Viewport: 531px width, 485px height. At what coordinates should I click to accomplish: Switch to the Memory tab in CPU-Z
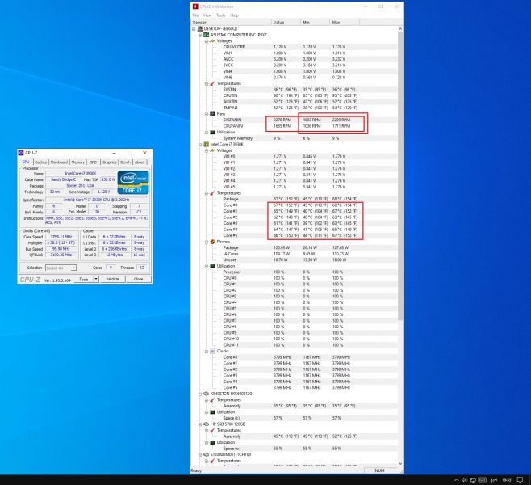tap(78, 162)
